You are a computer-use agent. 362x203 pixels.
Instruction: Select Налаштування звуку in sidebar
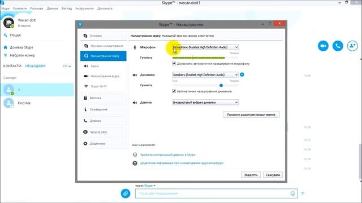click(x=104, y=56)
